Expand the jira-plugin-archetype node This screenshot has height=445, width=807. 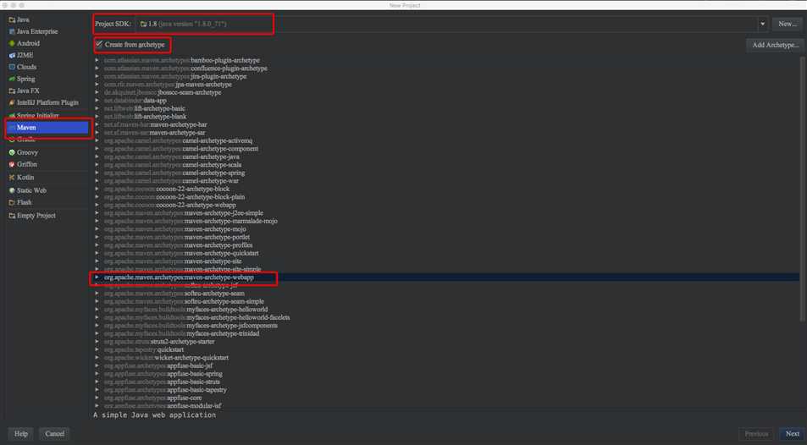tap(97, 76)
